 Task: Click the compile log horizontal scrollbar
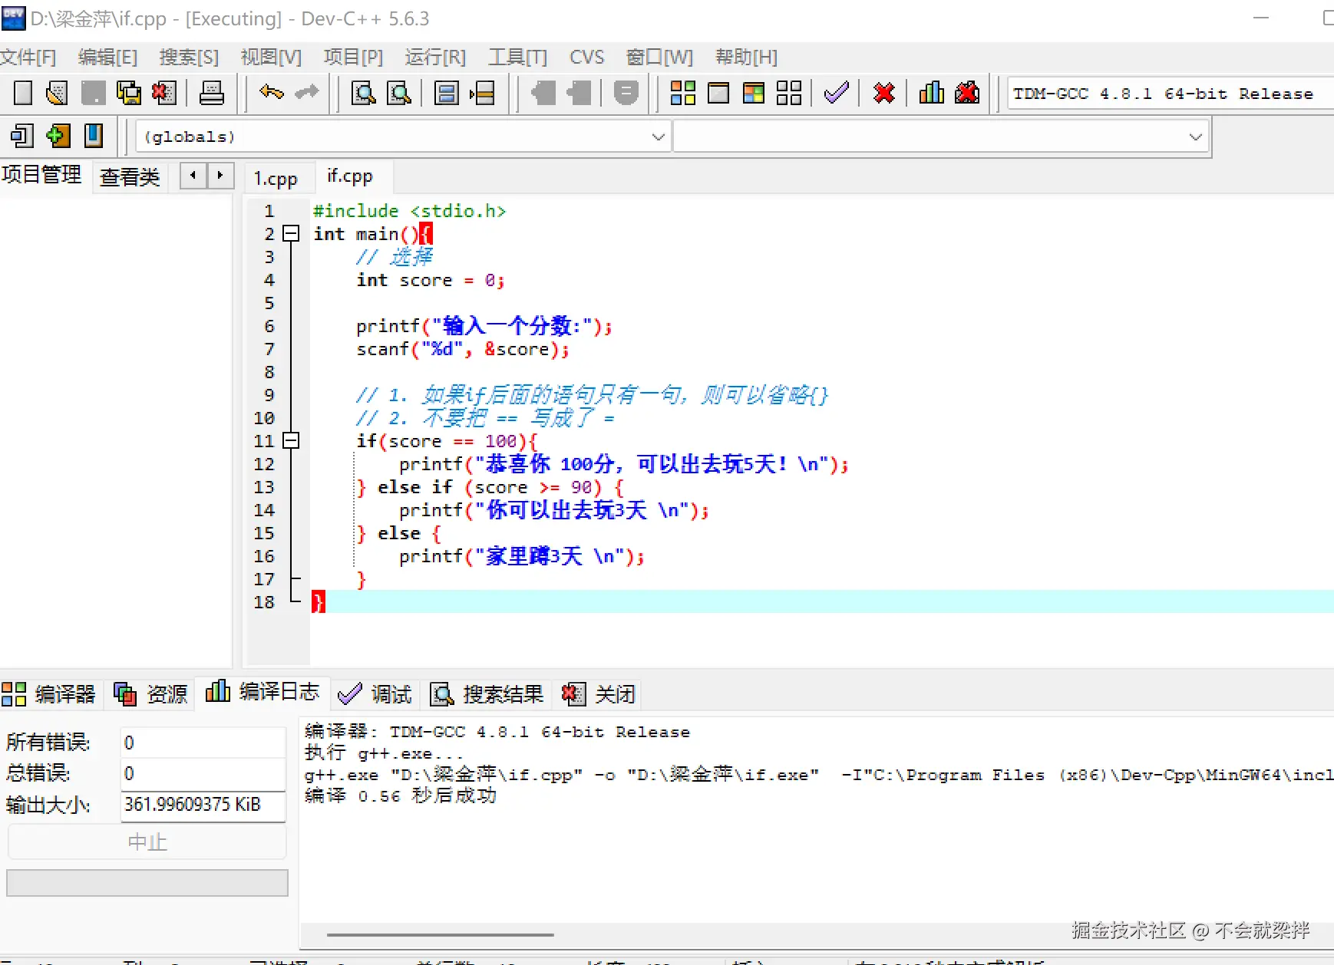[x=441, y=935]
